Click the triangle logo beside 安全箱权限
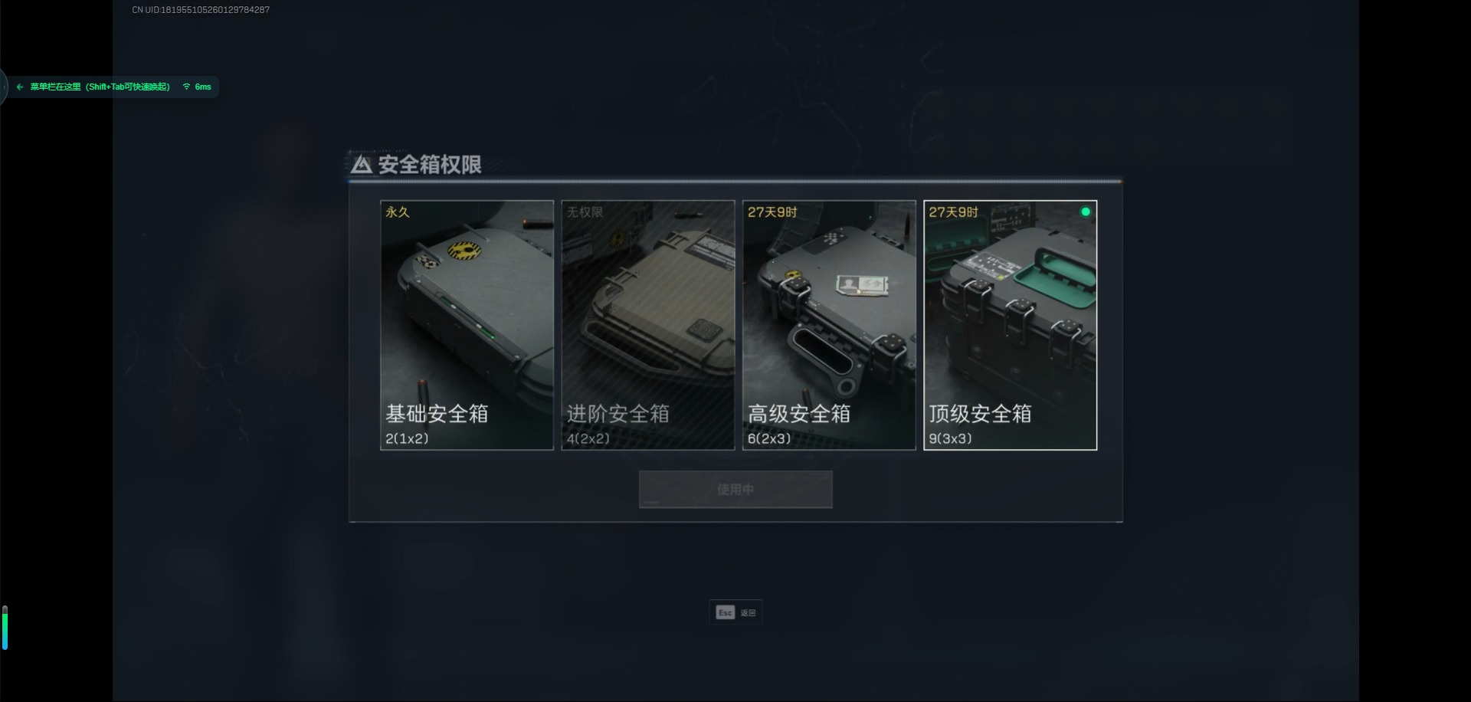 362,164
